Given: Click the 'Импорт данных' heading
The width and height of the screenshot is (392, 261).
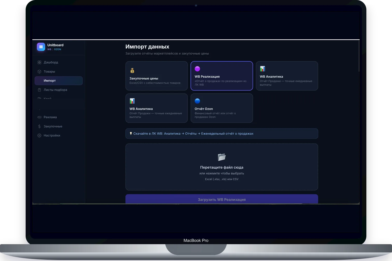Looking at the screenshot, I should (147, 47).
